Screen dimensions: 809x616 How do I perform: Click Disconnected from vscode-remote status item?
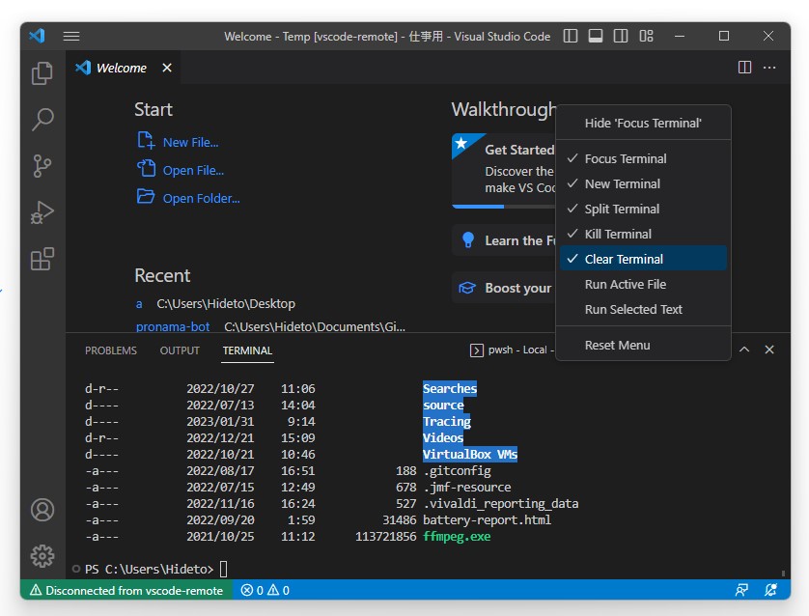click(x=126, y=590)
